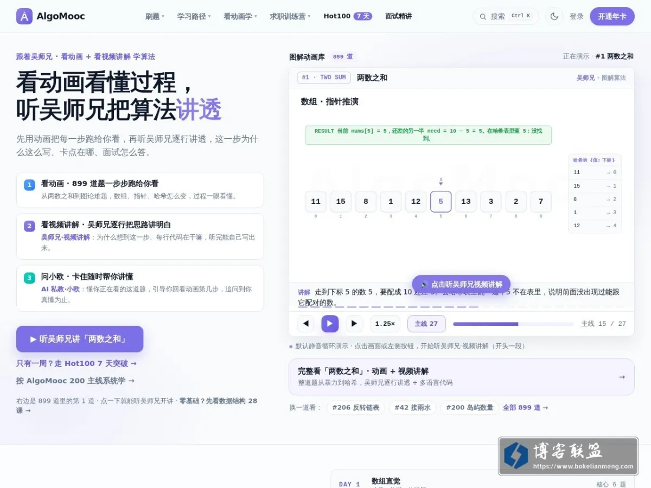Expand the 求职训练营 dropdown menu

click(290, 16)
